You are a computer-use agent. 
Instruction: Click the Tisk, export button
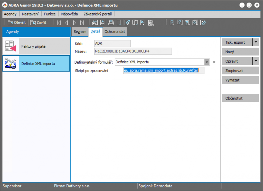click(237, 42)
